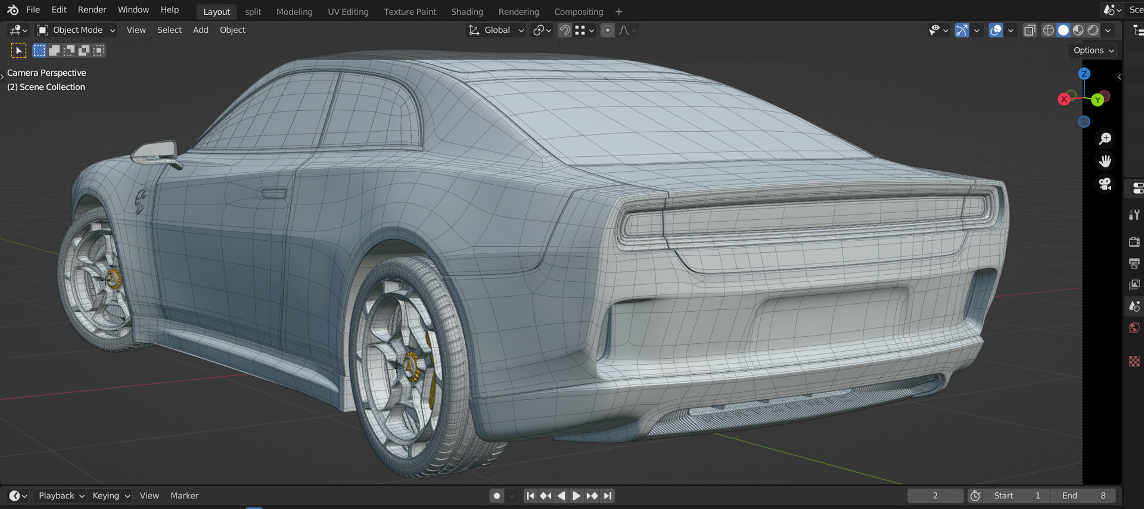Choose Set a new selection mode

(x=39, y=51)
